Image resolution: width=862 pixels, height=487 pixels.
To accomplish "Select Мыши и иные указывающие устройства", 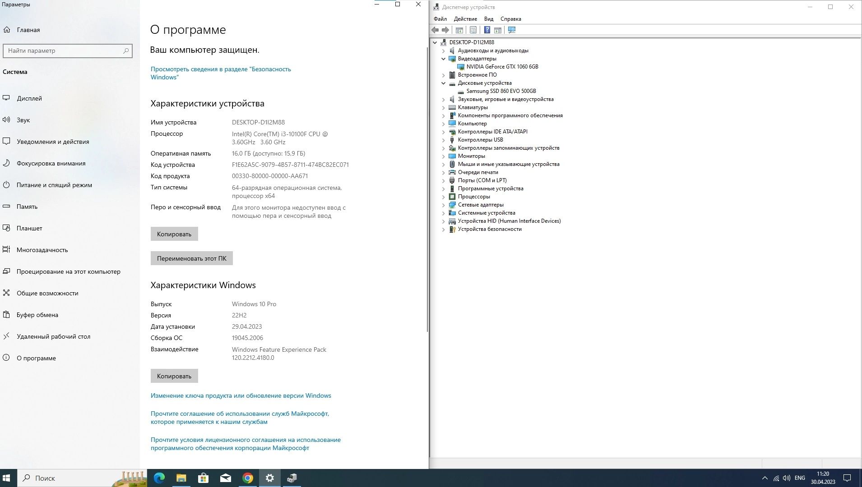I will pyautogui.click(x=509, y=164).
